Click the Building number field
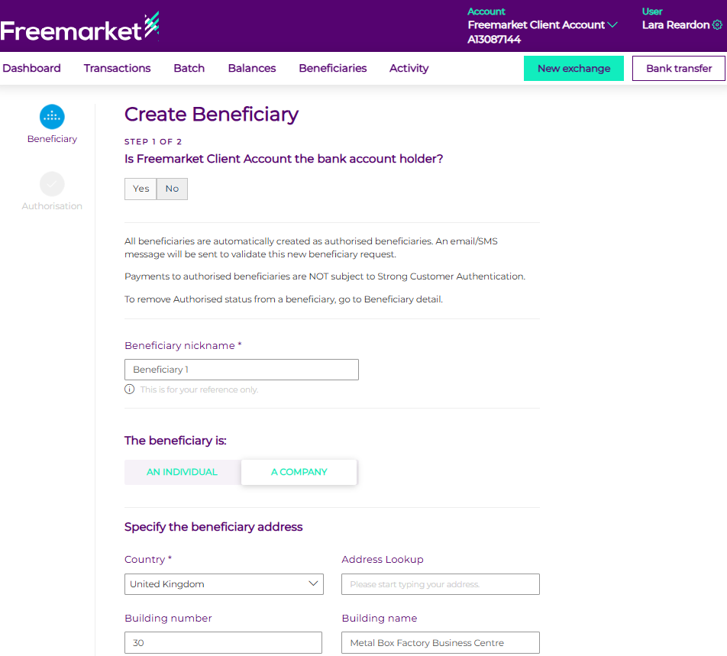This screenshot has width=727, height=656. (223, 642)
